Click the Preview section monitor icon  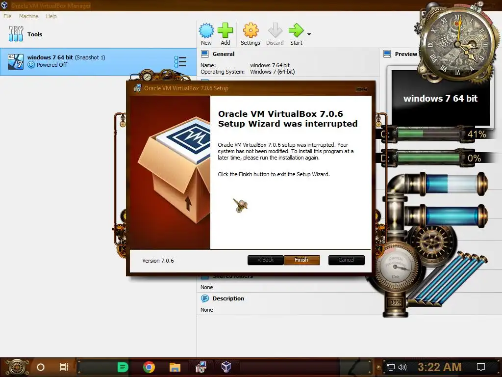click(387, 54)
